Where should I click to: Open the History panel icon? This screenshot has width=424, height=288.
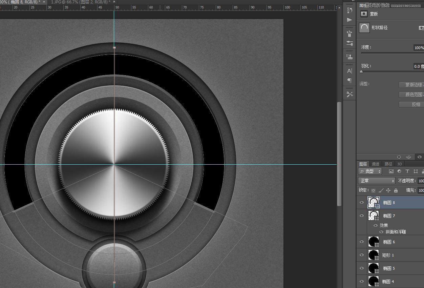[349, 10]
